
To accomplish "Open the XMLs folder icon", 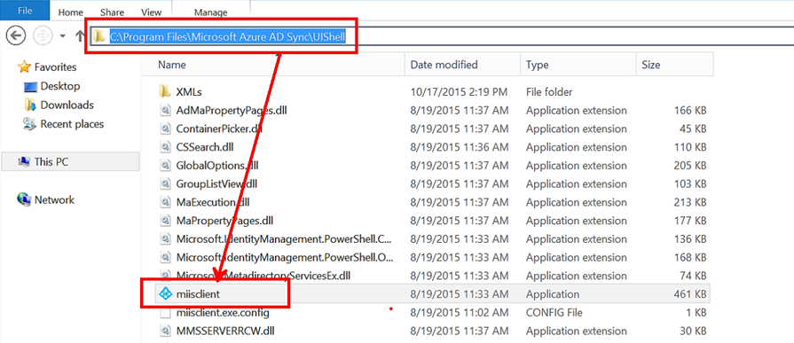I will (165, 91).
